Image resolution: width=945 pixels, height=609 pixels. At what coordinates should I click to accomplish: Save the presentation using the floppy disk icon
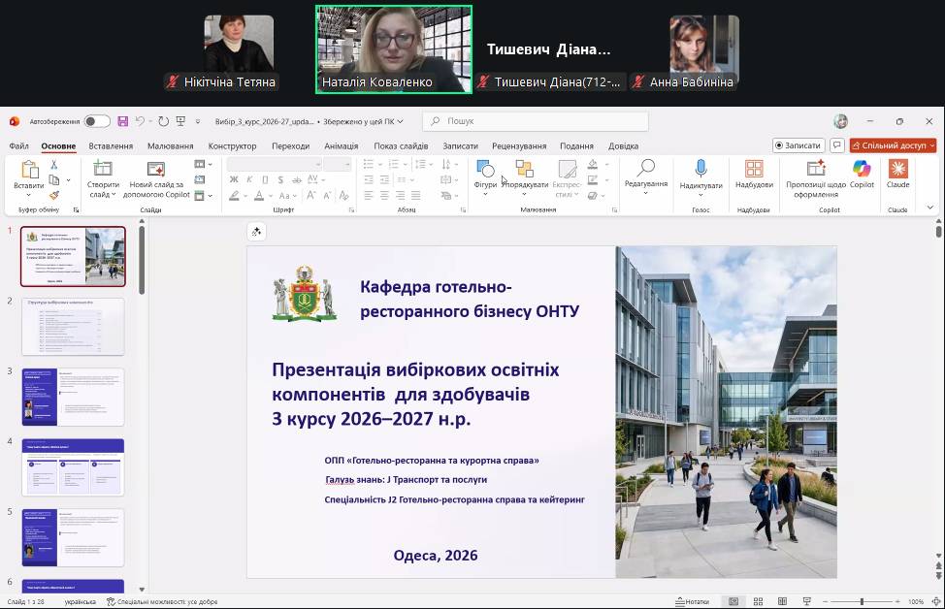coord(122,121)
